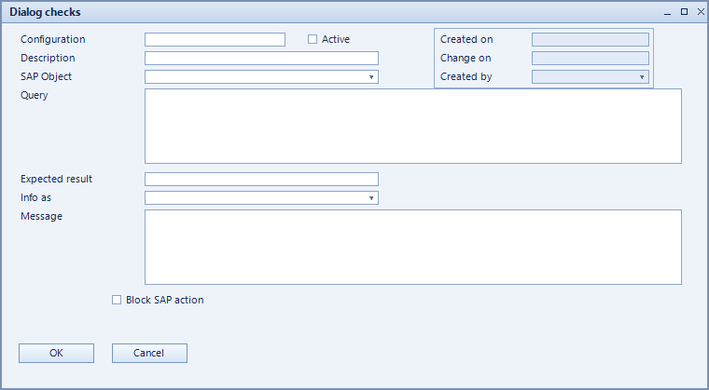Click the Info as label
709x390 pixels.
click(35, 197)
